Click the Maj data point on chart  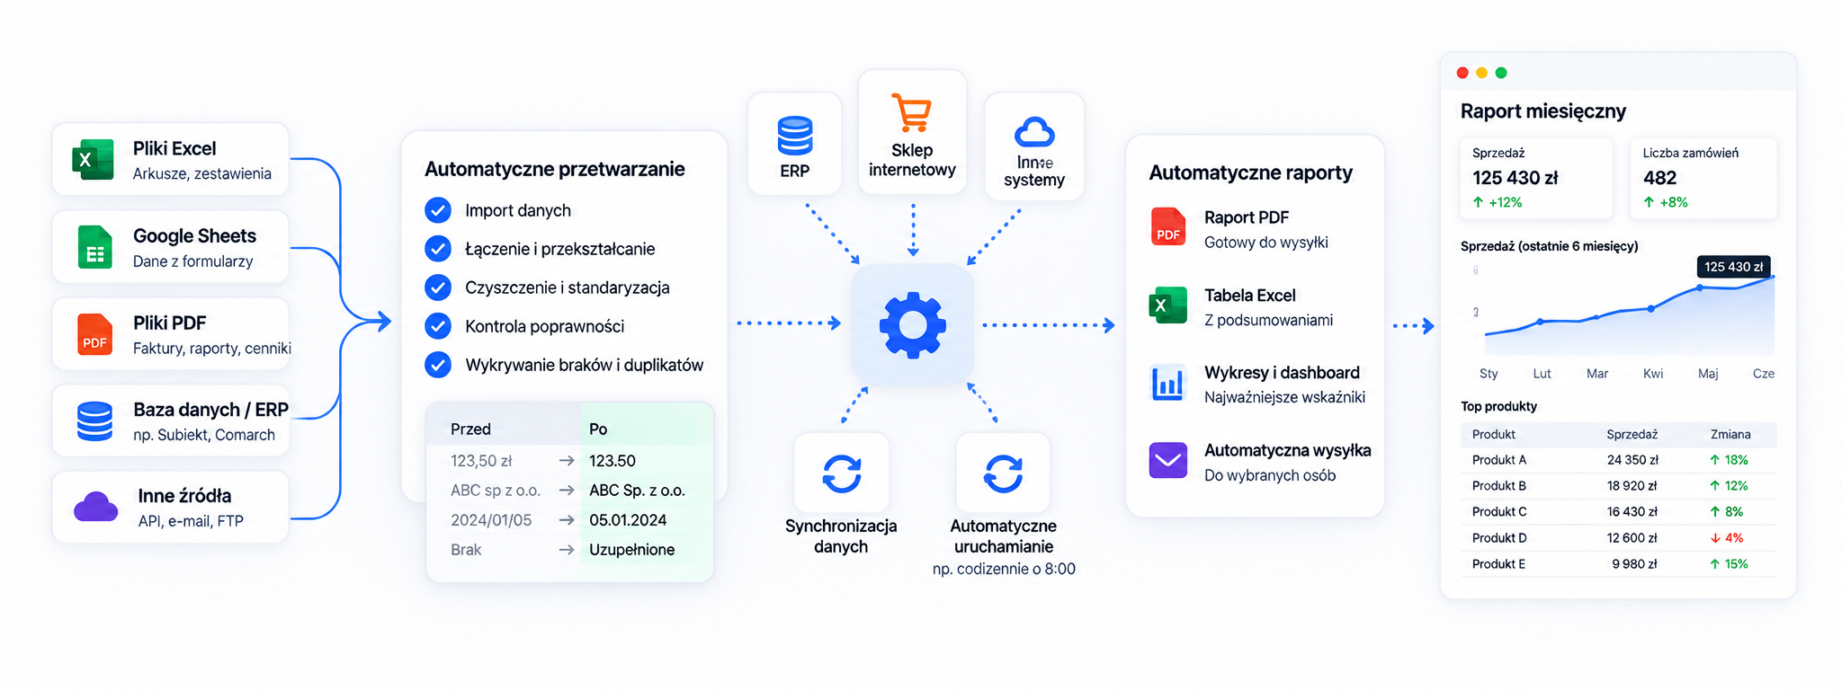click(x=1700, y=287)
